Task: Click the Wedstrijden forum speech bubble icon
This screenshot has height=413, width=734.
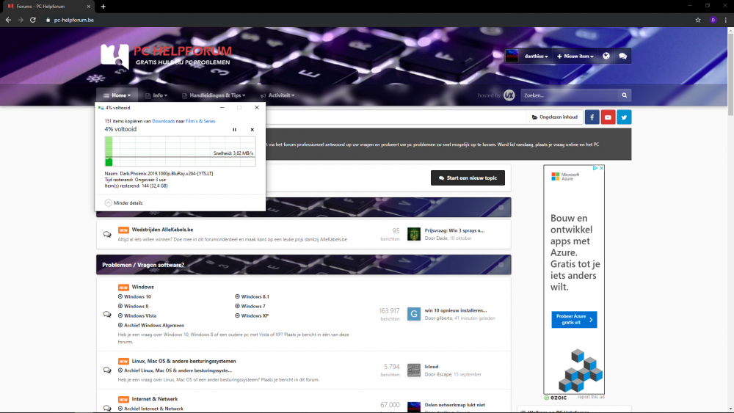Action: coord(107,234)
